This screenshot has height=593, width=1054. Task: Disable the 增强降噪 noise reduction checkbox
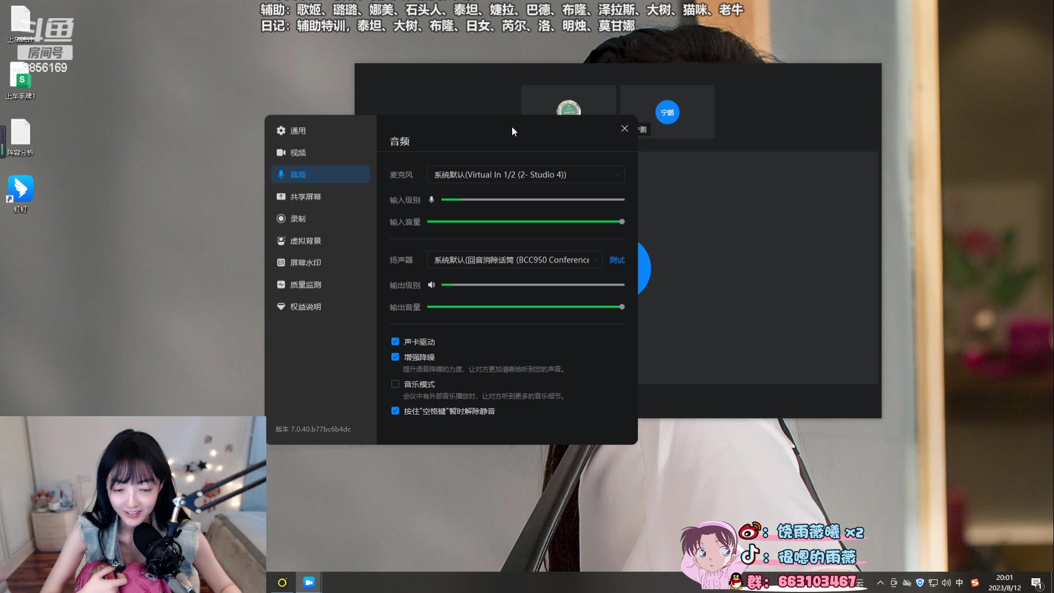coord(395,357)
